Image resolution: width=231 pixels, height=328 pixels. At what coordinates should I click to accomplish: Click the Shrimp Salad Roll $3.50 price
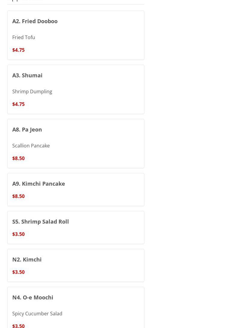(18, 234)
